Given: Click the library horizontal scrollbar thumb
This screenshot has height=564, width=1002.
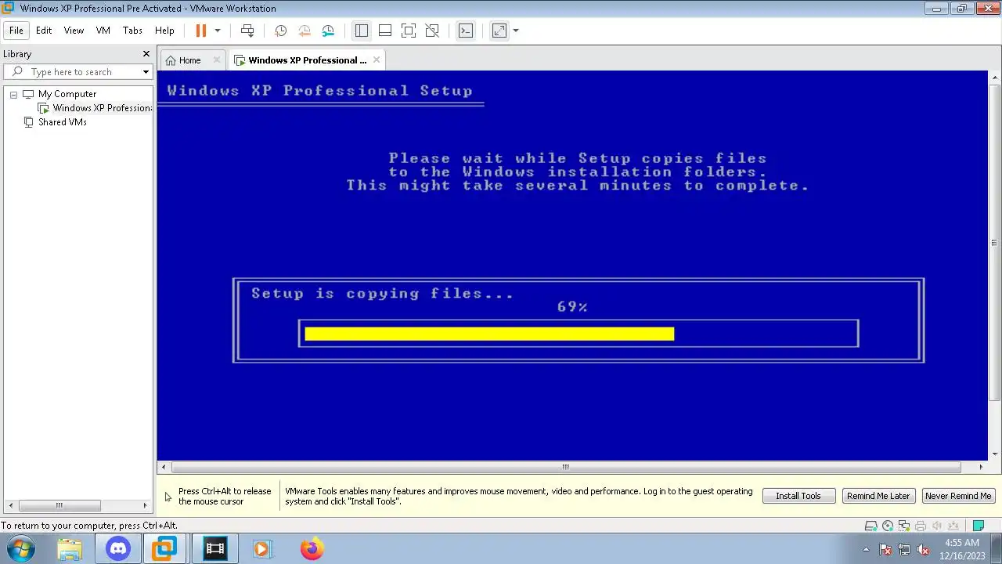Looking at the screenshot, I should 59,505.
